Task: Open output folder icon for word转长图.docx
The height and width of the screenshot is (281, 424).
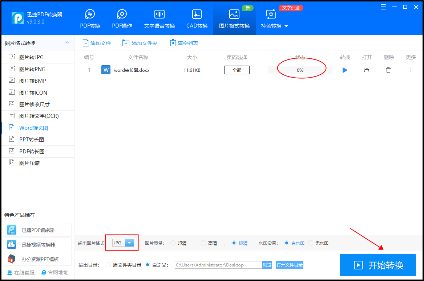Action: 366,70
